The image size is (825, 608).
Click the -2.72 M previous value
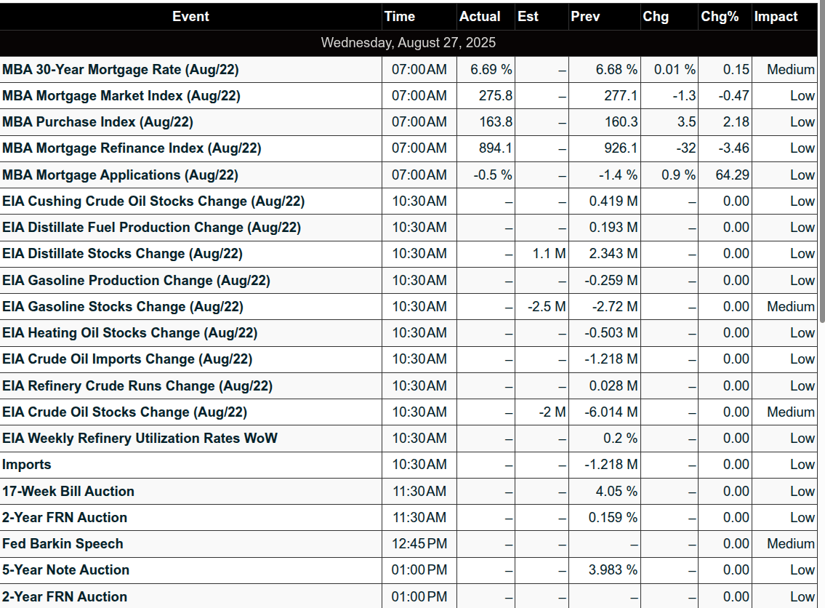(614, 306)
